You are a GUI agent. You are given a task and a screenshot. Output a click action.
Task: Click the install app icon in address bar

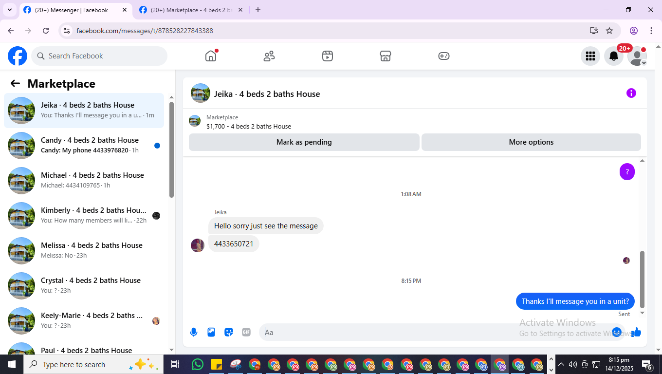click(593, 31)
